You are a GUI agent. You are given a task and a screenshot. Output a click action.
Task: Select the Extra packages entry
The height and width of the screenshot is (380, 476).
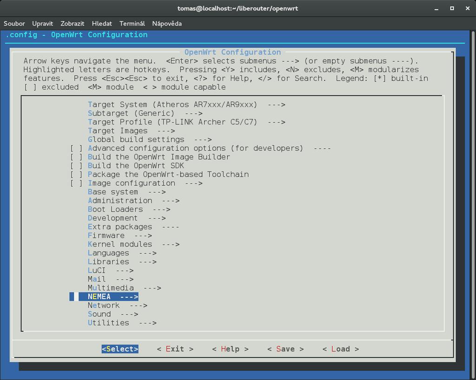coord(133,227)
